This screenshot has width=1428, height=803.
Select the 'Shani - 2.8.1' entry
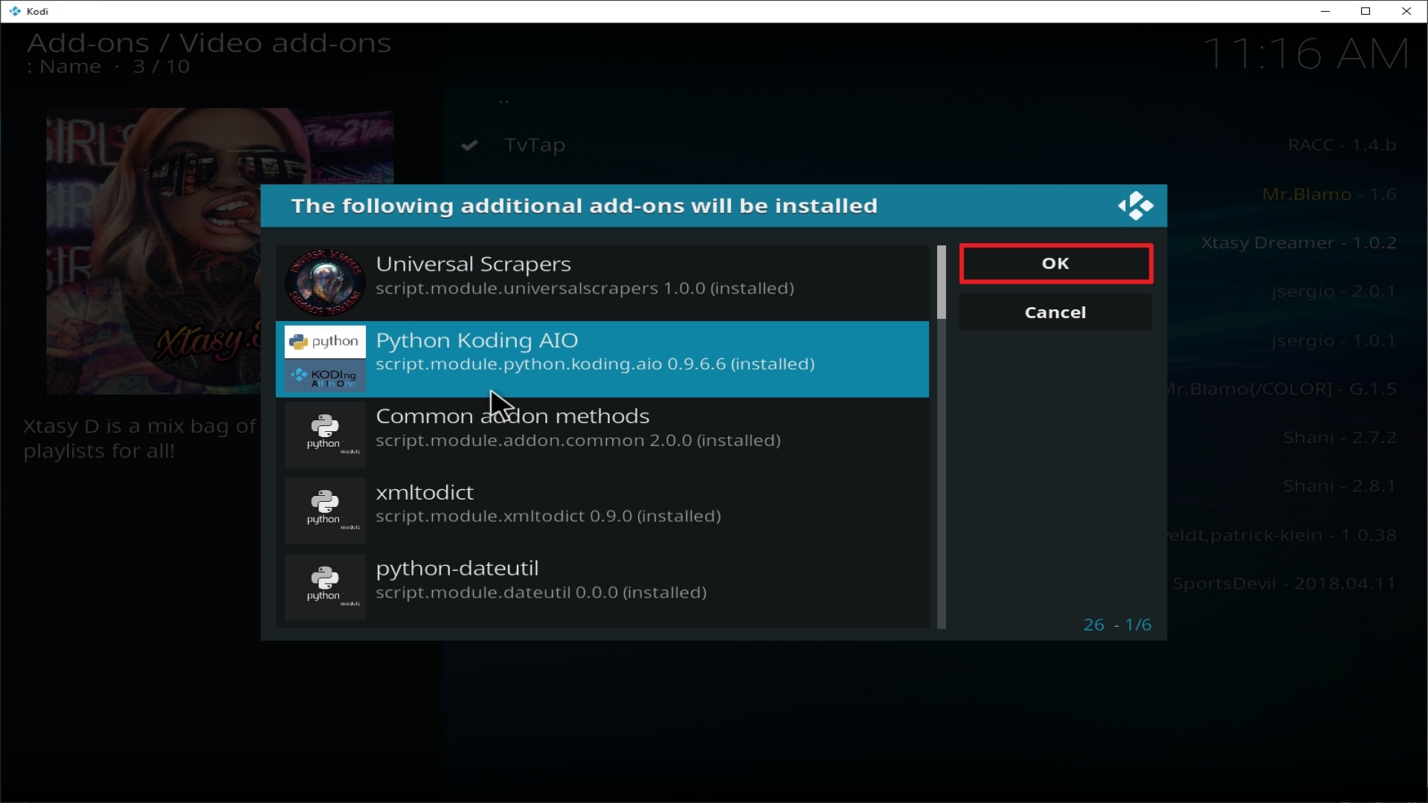click(x=1339, y=486)
